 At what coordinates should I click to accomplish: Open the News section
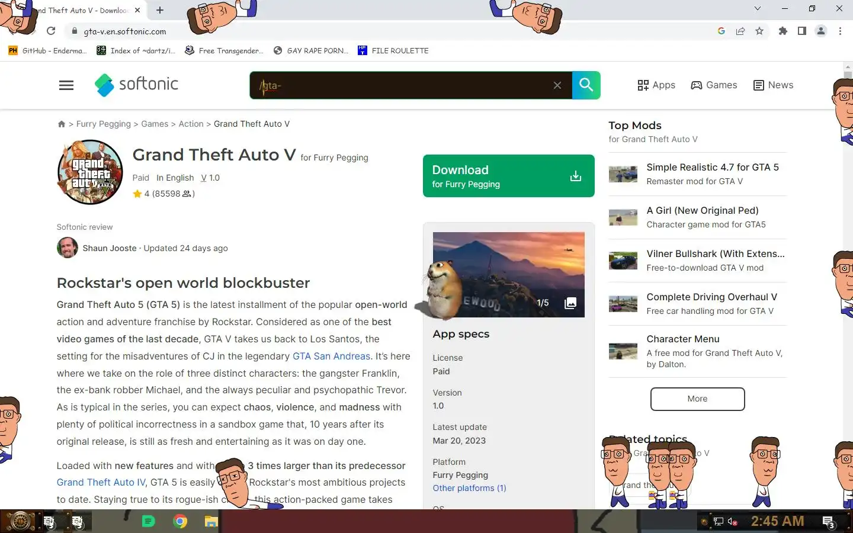(773, 85)
